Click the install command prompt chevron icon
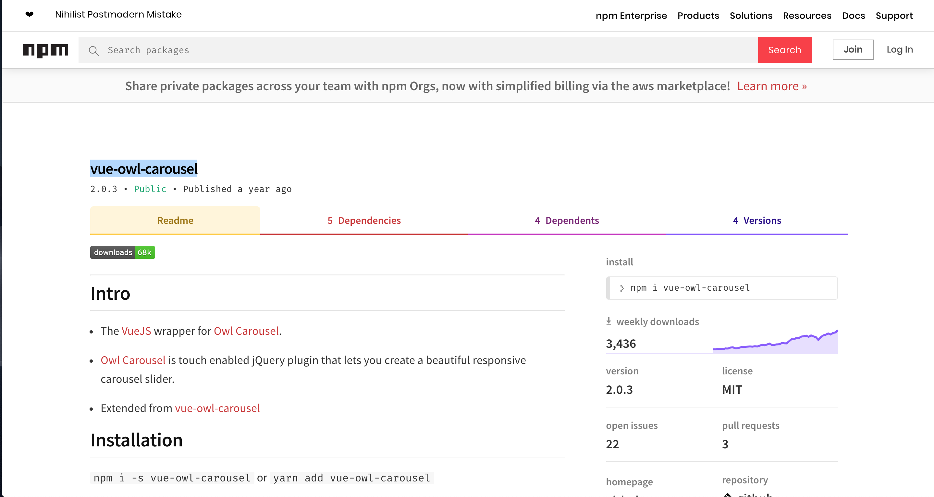The image size is (934, 497). pyautogui.click(x=622, y=288)
